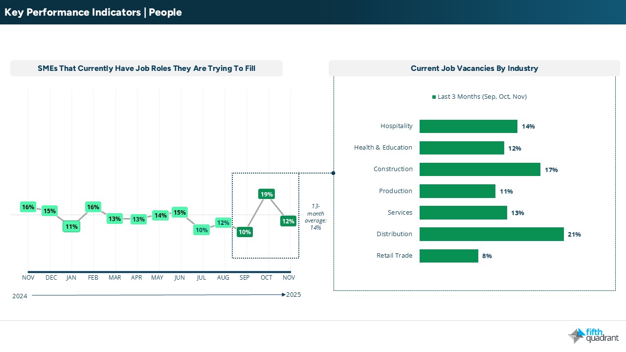626x352 pixels.
Task: Toggle the Hospitality series on
Action: (468, 126)
